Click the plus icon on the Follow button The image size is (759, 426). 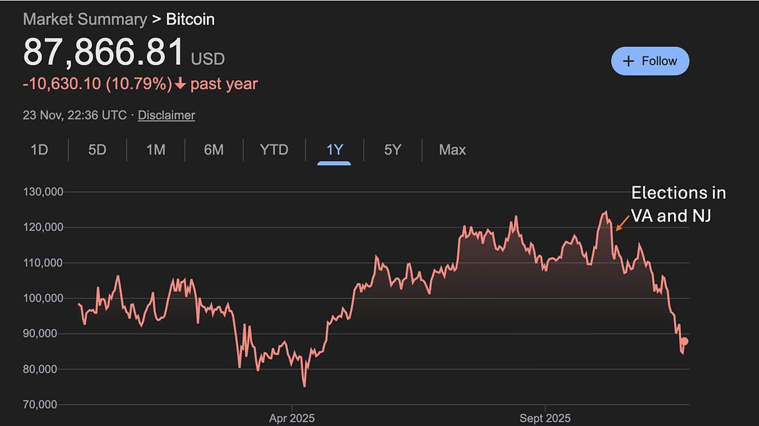pos(629,61)
